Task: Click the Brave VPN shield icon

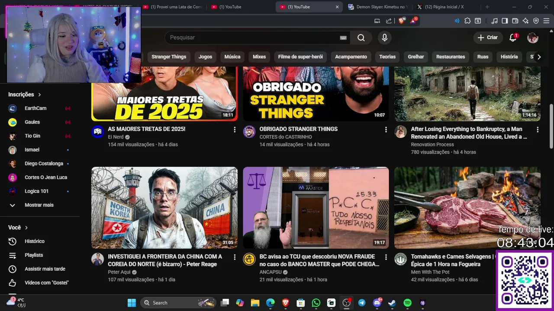Action: tap(536, 21)
